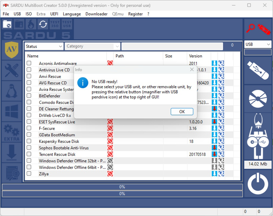Open the Downloader menu

96,14
